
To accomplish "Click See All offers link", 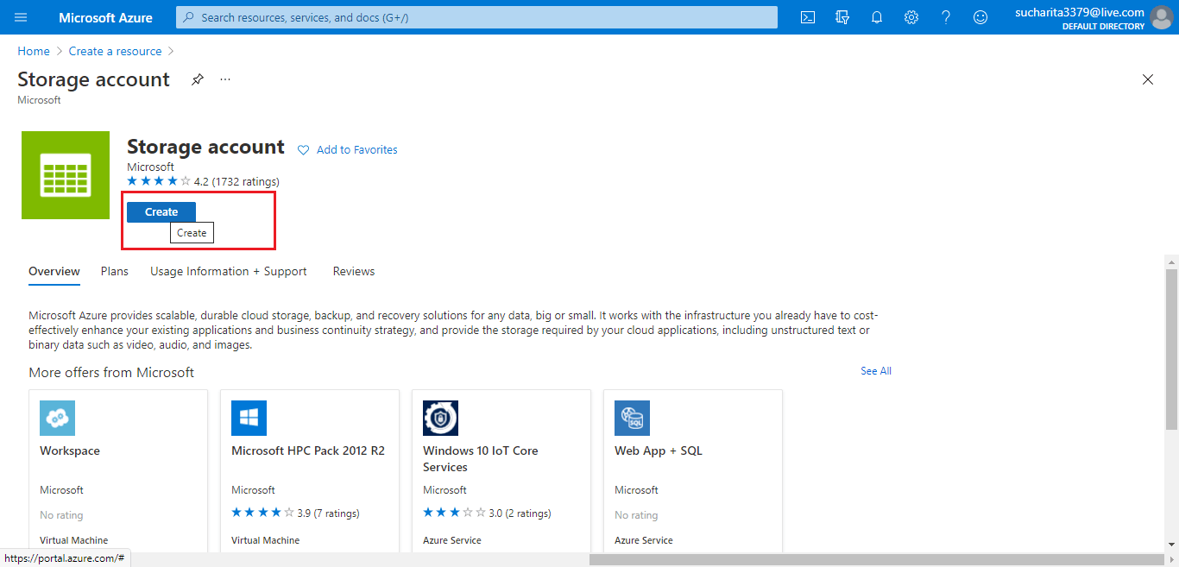I will point(875,371).
